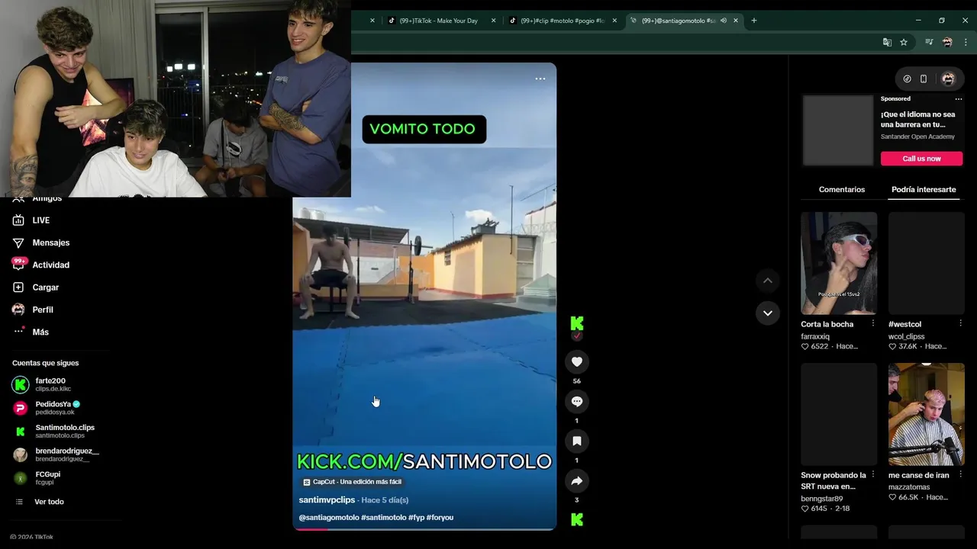Open new browser tab with plus
The image size is (977, 549).
[x=754, y=21]
